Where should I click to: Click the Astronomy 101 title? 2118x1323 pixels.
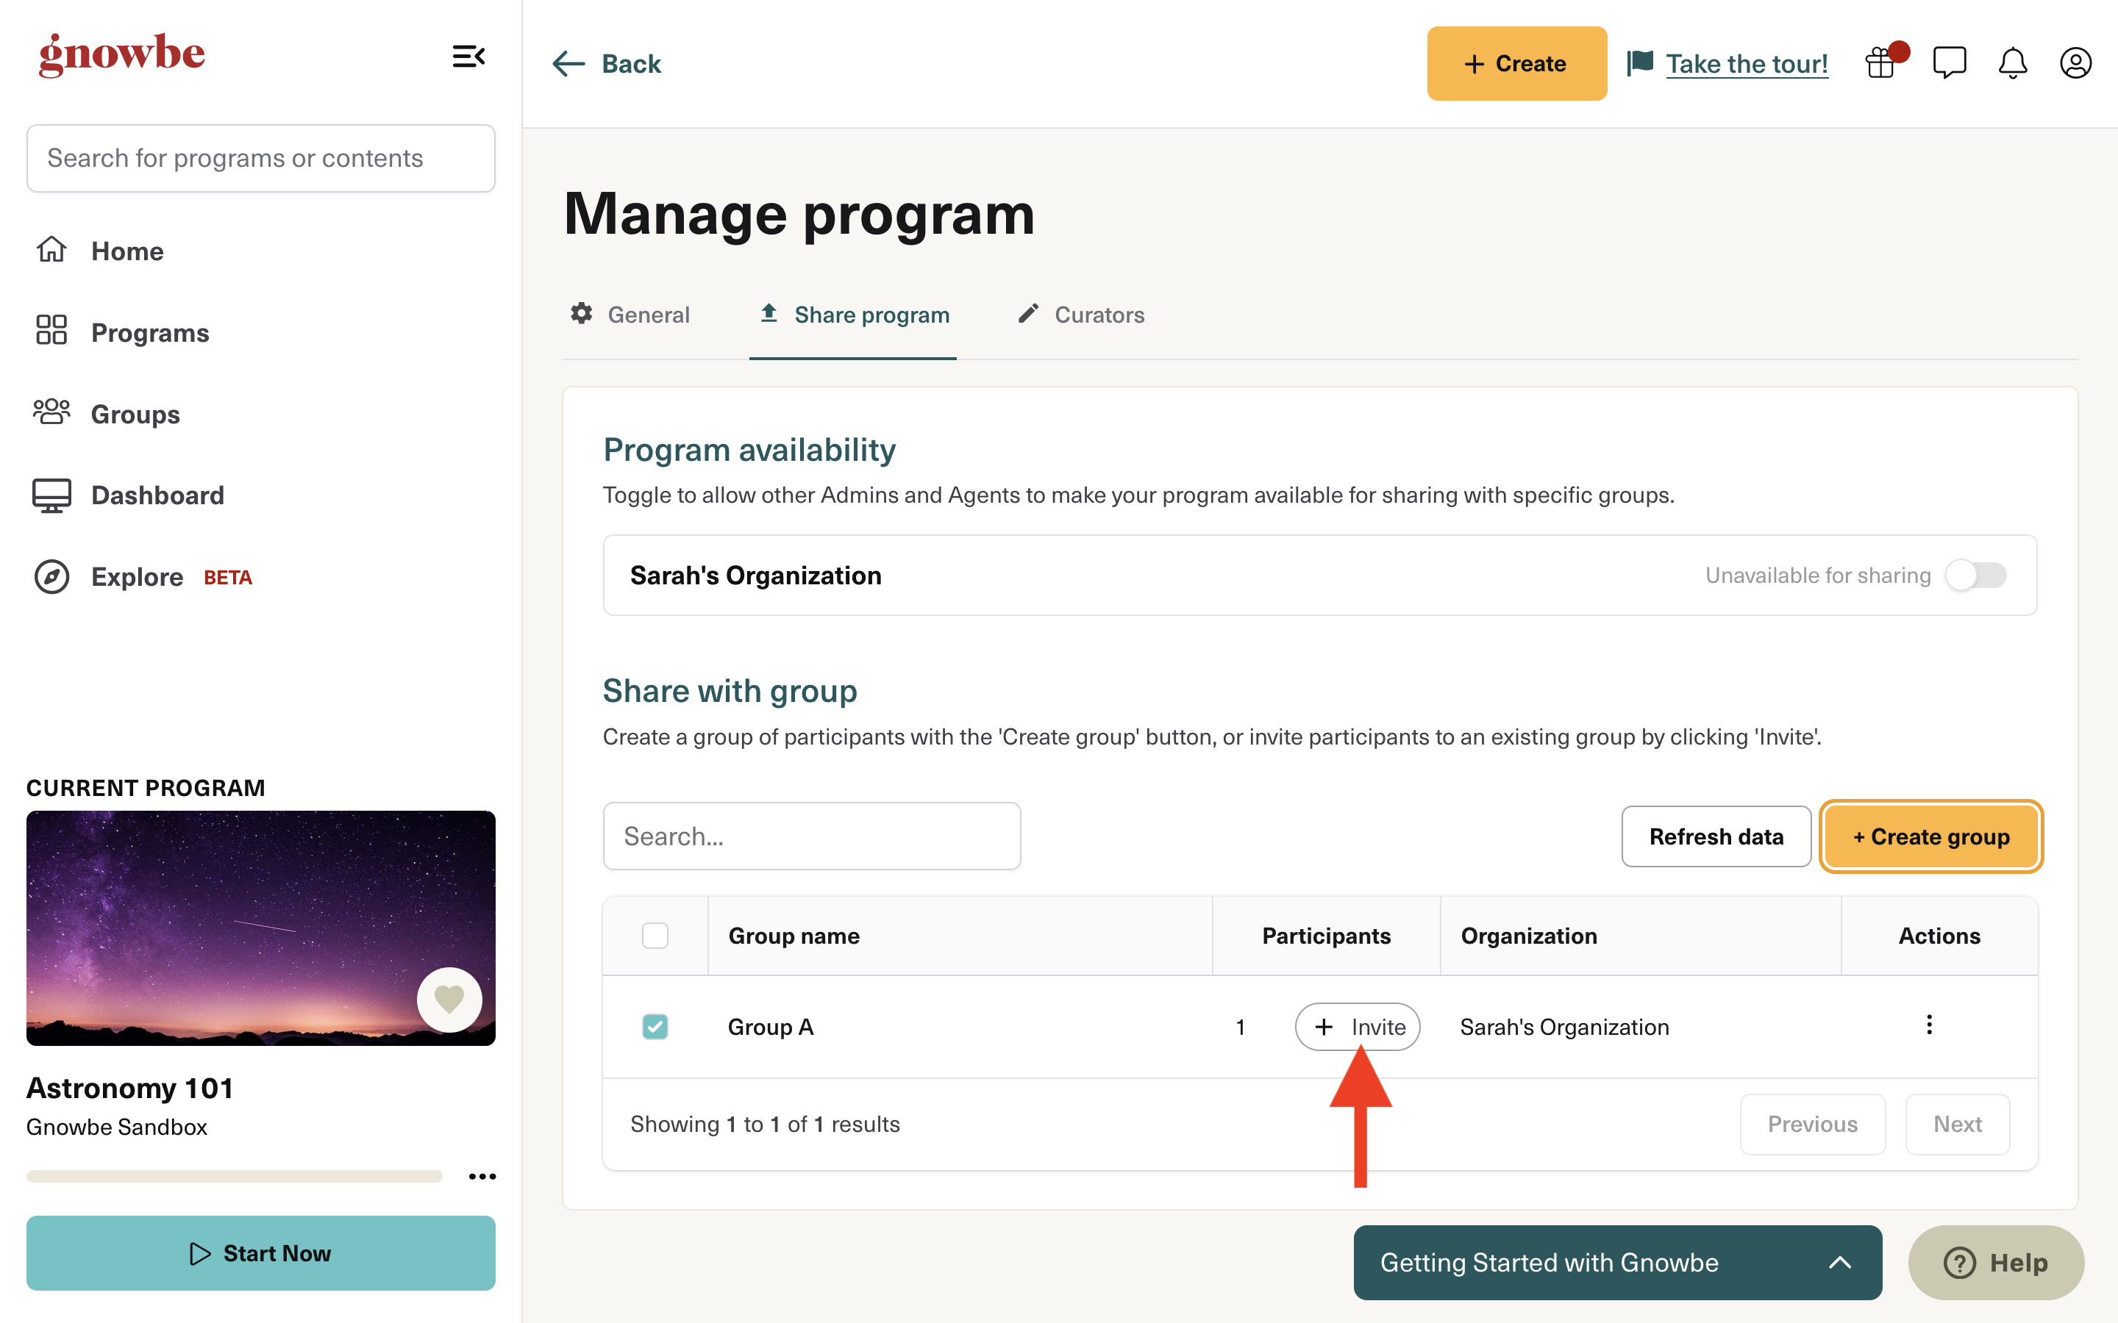130,1088
